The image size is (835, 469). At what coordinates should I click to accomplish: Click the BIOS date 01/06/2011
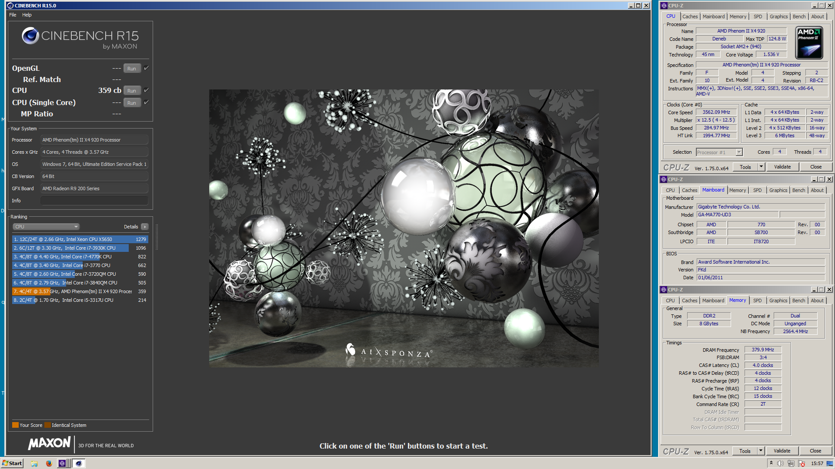[761, 277]
